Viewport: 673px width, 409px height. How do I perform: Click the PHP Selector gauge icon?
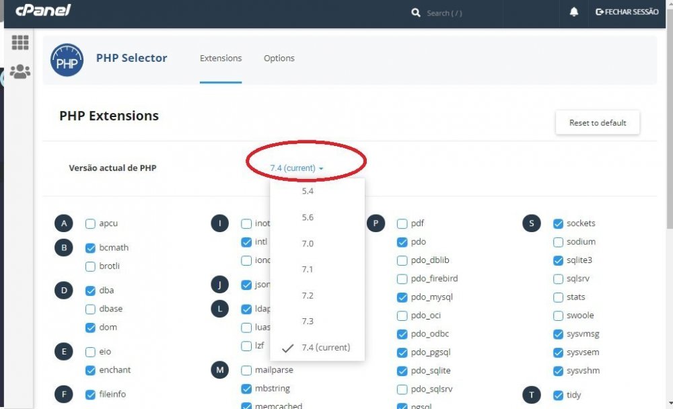click(67, 60)
